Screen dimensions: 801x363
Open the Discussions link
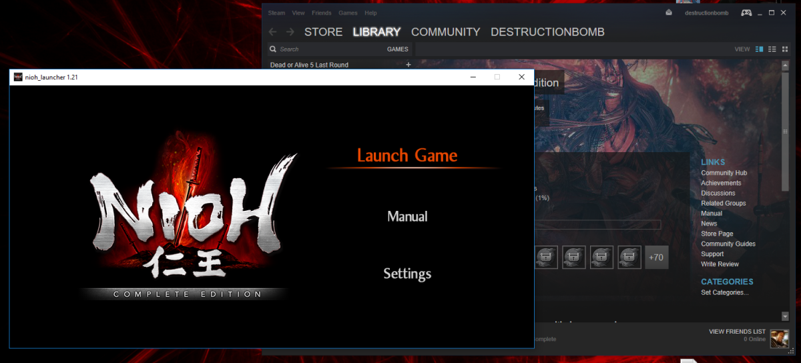[x=718, y=193]
